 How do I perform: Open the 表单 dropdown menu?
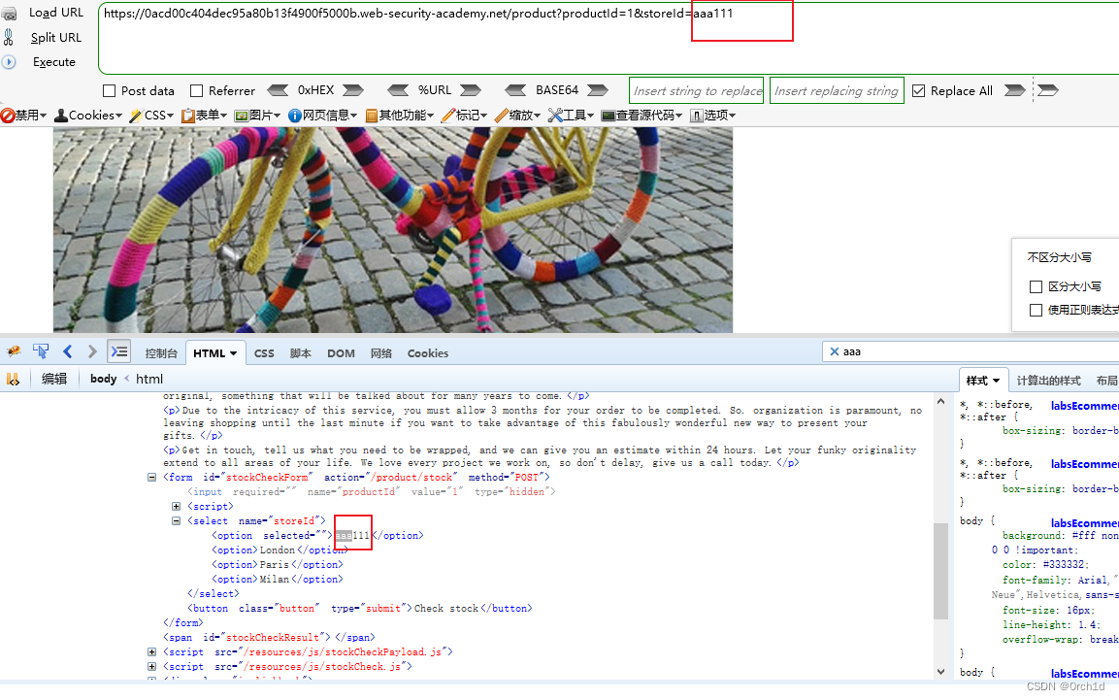[204, 115]
